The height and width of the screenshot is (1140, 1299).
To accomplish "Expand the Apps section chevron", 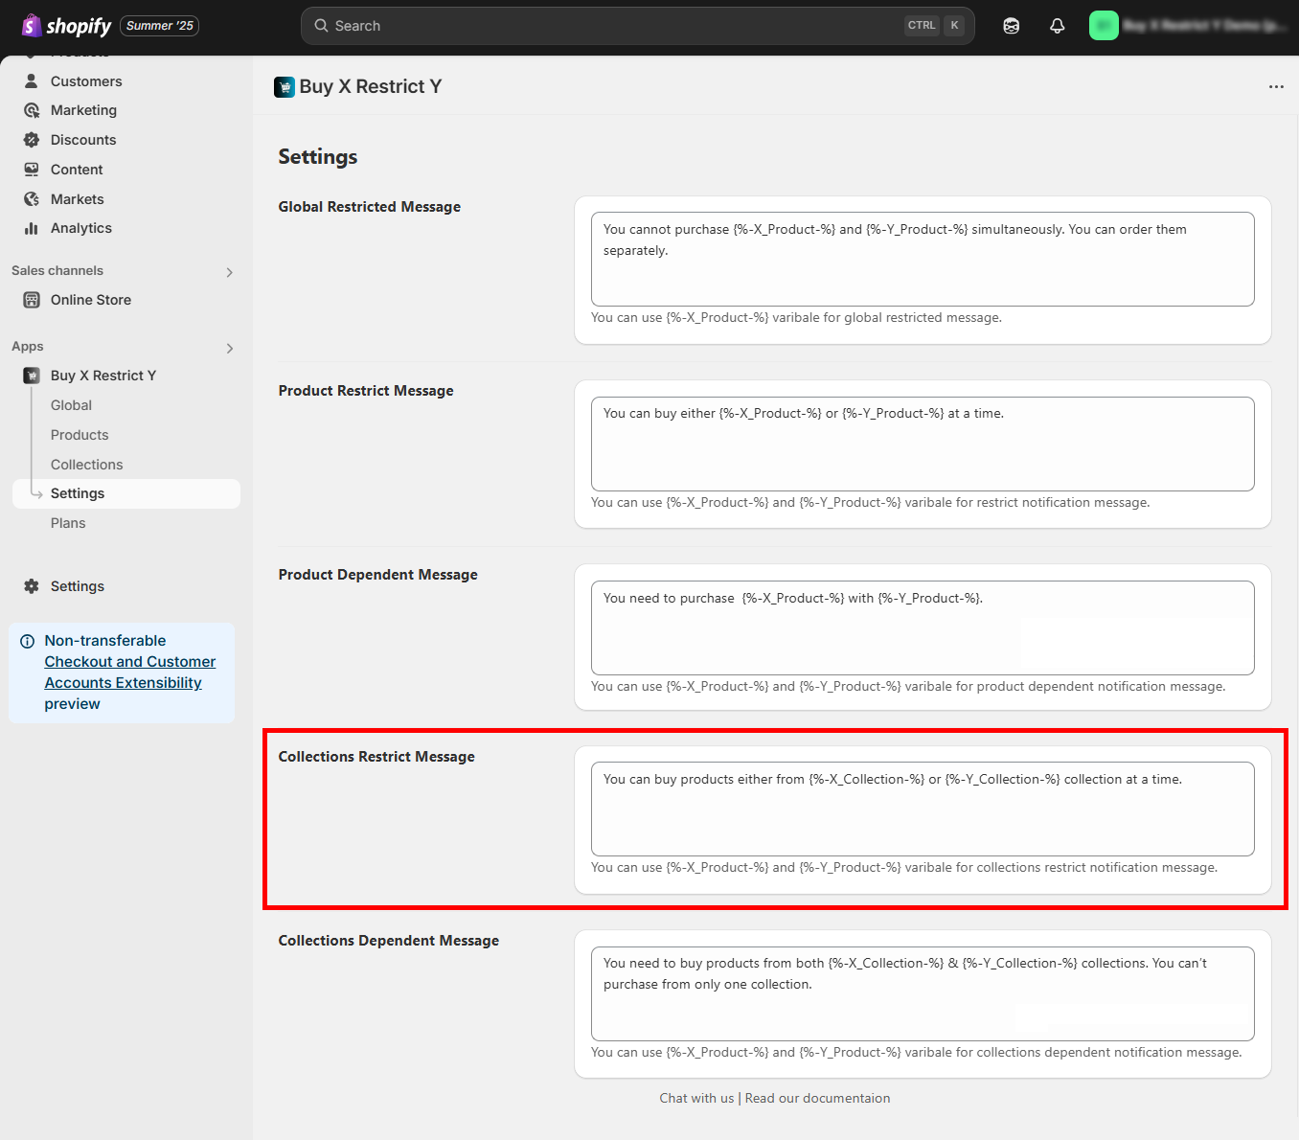I will [x=229, y=348].
